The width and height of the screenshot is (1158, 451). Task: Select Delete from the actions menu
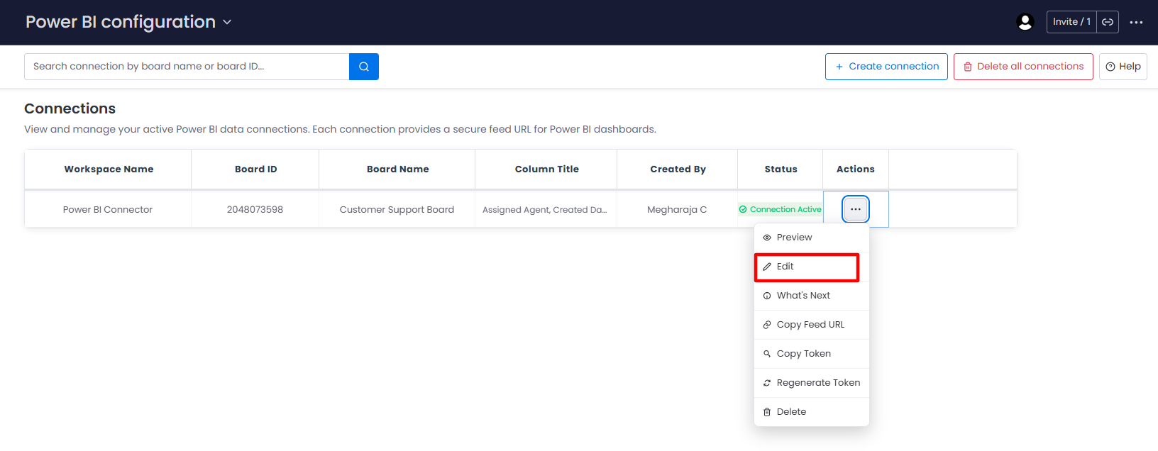812,412
